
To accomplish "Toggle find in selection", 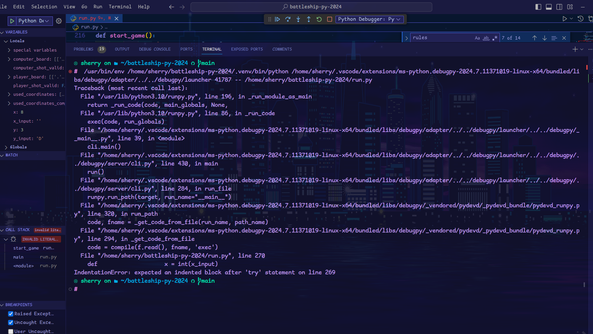I will tap(554, 38).
